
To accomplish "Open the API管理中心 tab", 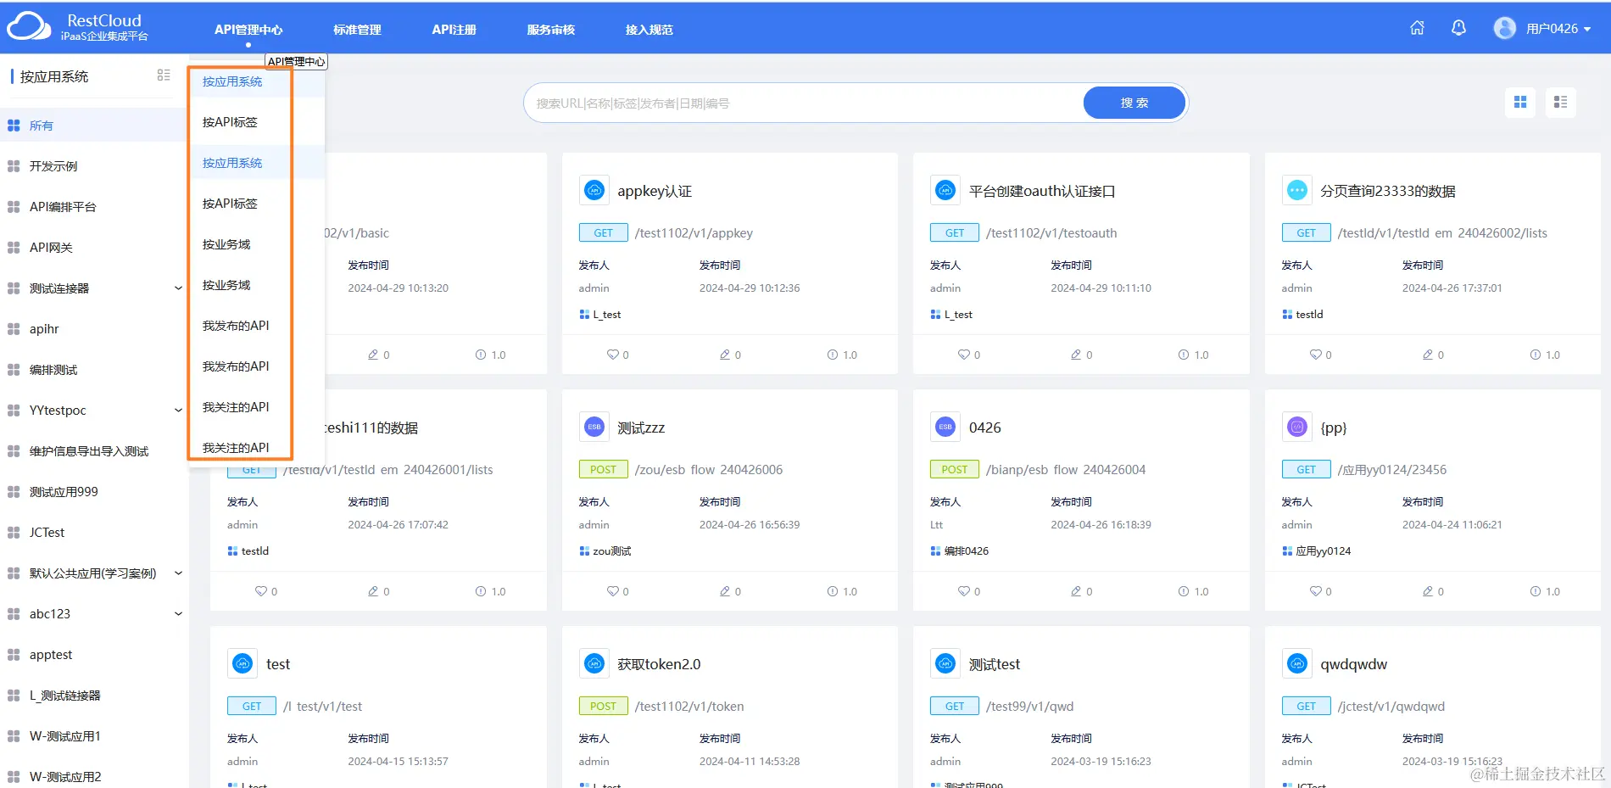I will [x=248, y=30].
